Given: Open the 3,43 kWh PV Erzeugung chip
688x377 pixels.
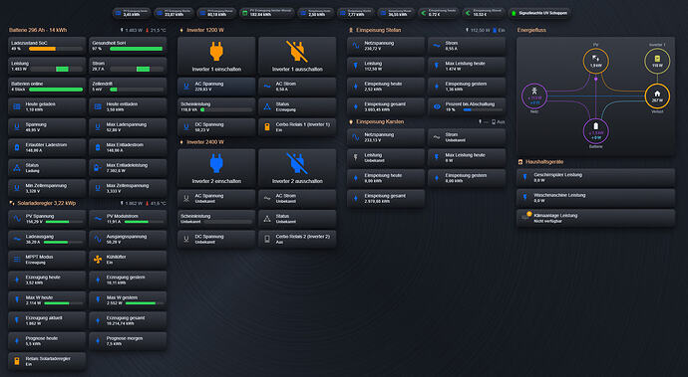Looking at the screenshot, I should coord(132,13).
